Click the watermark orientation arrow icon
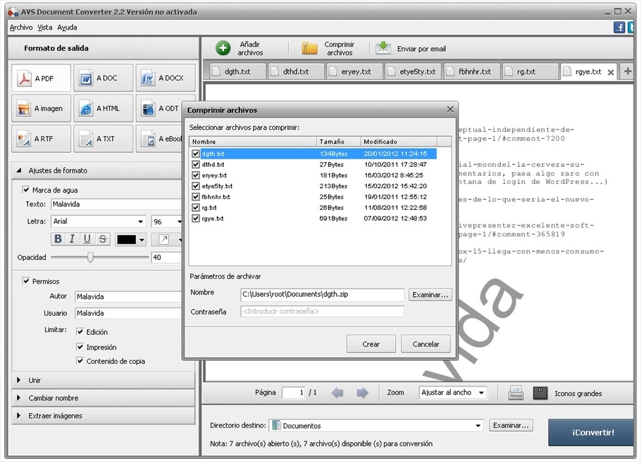Viewport: 641px width, 462px height. click(x=164, y=239)
